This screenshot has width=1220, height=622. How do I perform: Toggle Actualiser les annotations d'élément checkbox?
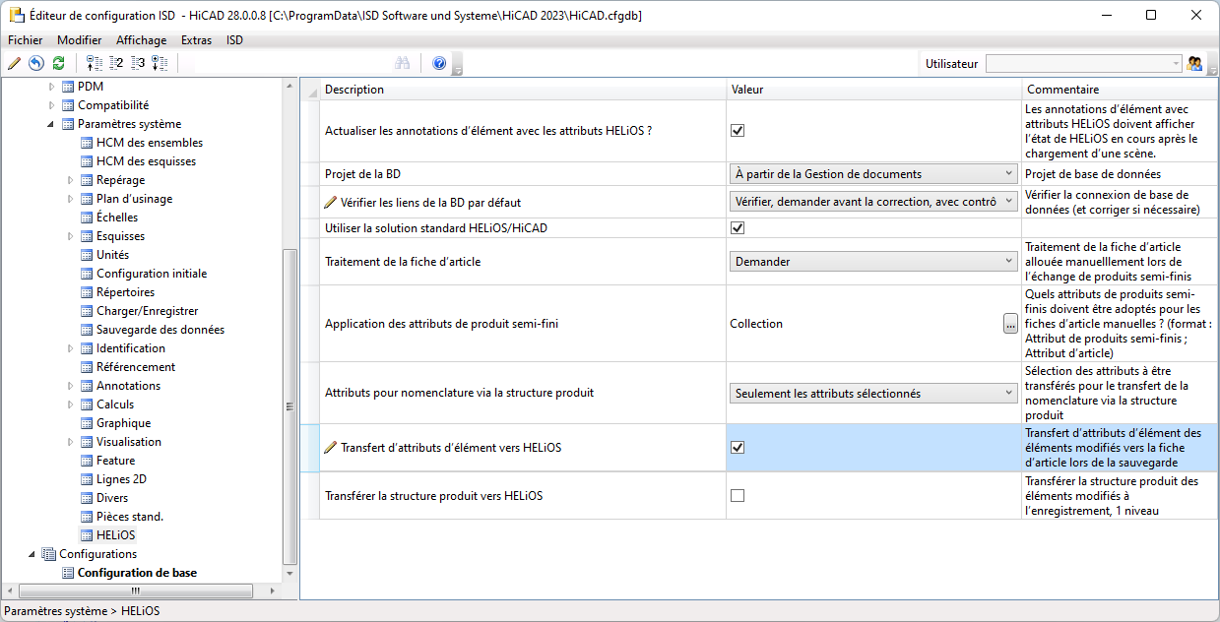tap(738, 130)
